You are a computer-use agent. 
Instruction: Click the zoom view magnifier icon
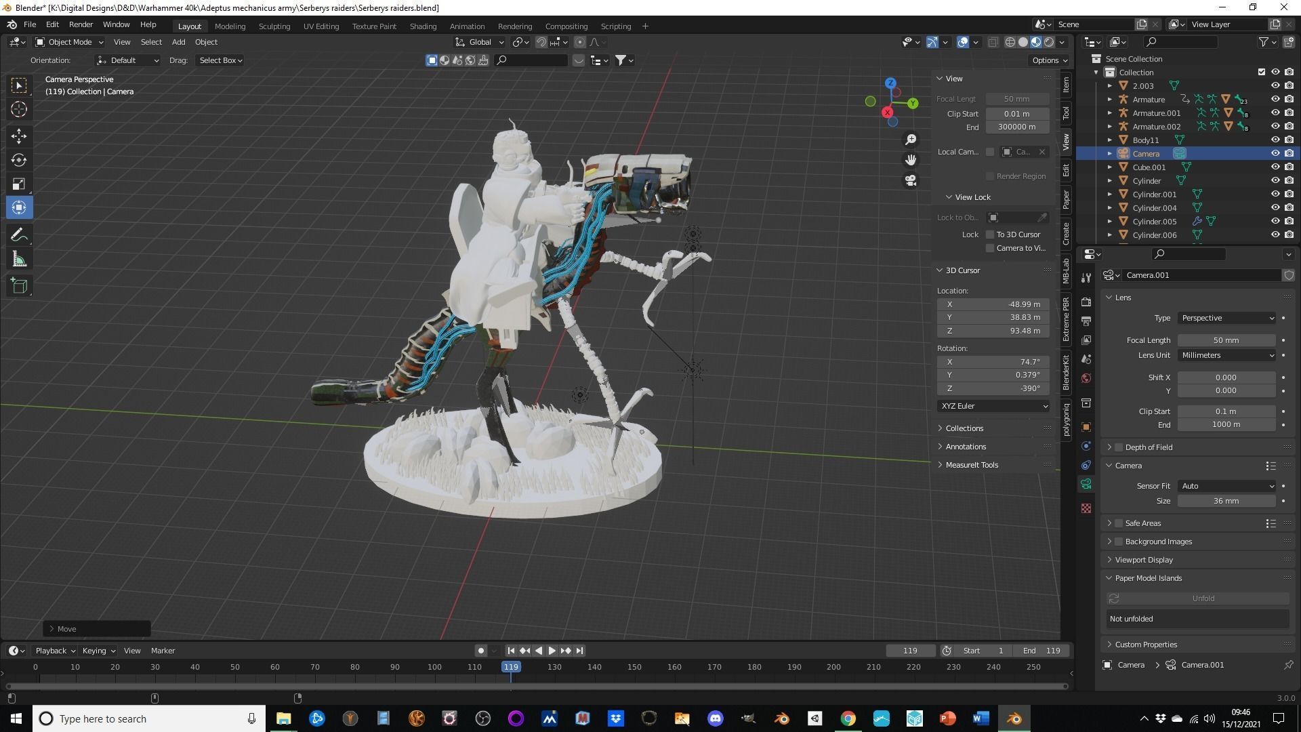pos(911,139)
